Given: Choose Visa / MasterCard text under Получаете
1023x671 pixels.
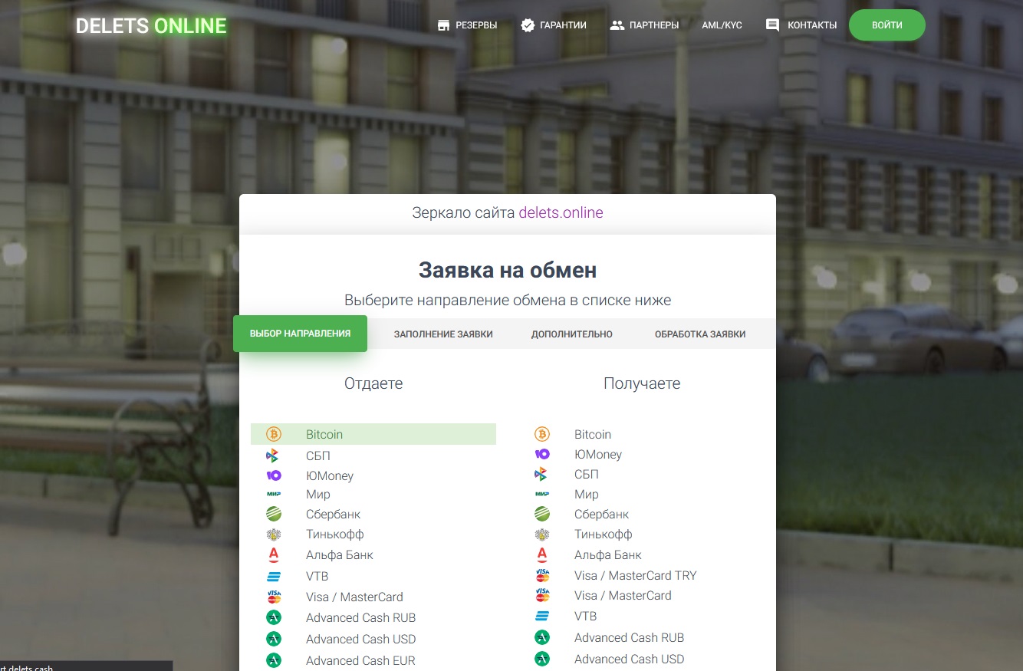Looking at the screenshot, I should (623, 595).
